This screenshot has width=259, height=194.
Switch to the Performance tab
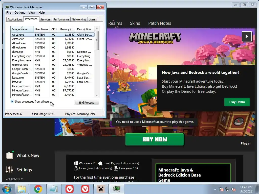pos(61,19)
